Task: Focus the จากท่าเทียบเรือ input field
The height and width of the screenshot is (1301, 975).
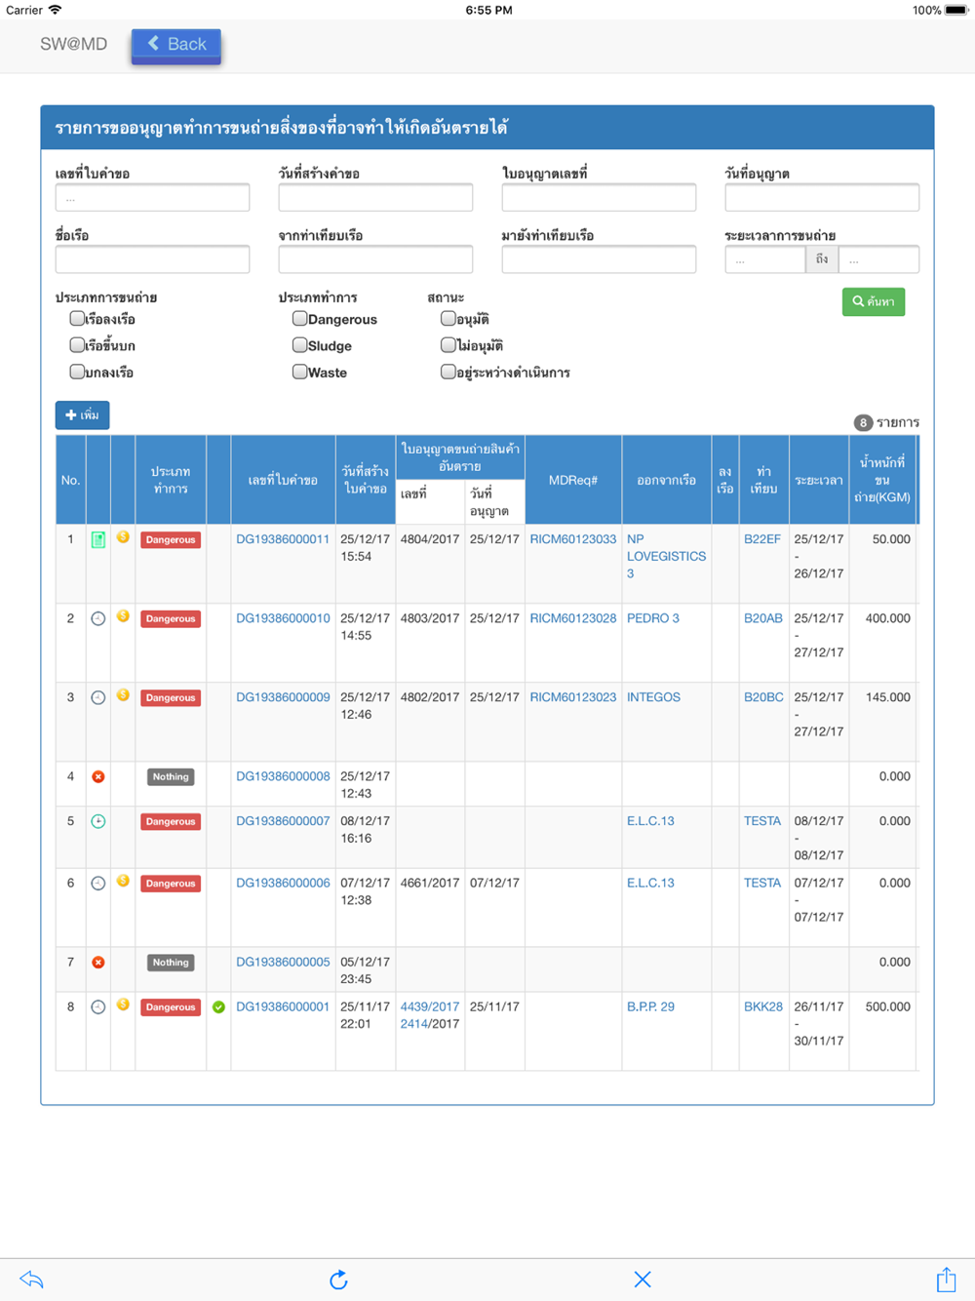Action: [x=375, y=259]
